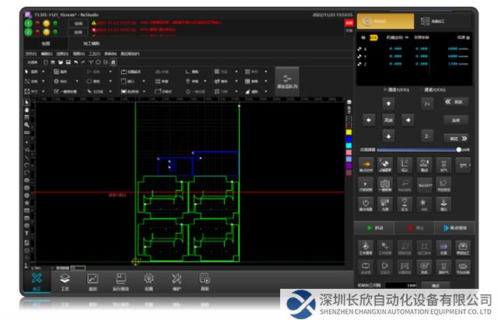Select the yellow color swatch
This screenshot has width=498, height=320.
(x=349, y=132)
